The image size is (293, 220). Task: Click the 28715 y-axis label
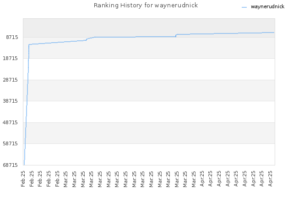[11, 80]
